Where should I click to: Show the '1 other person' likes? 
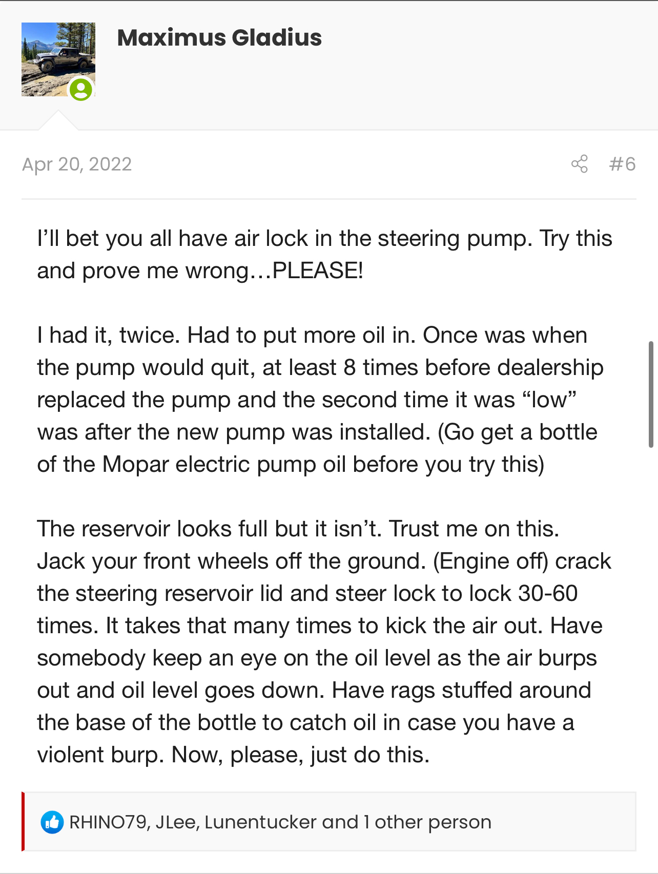(427, 822)
